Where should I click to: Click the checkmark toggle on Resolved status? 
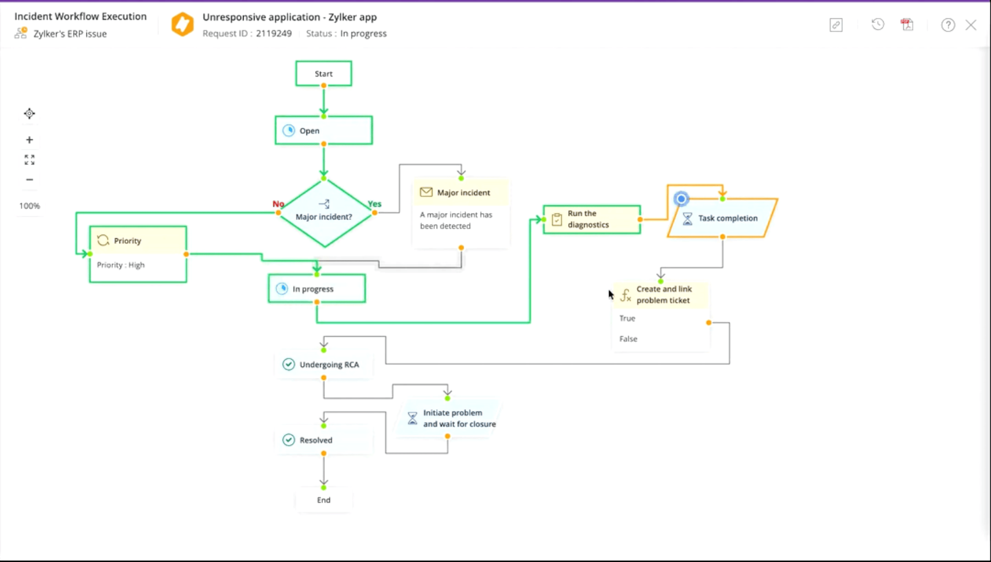click(x=289, y=440)
